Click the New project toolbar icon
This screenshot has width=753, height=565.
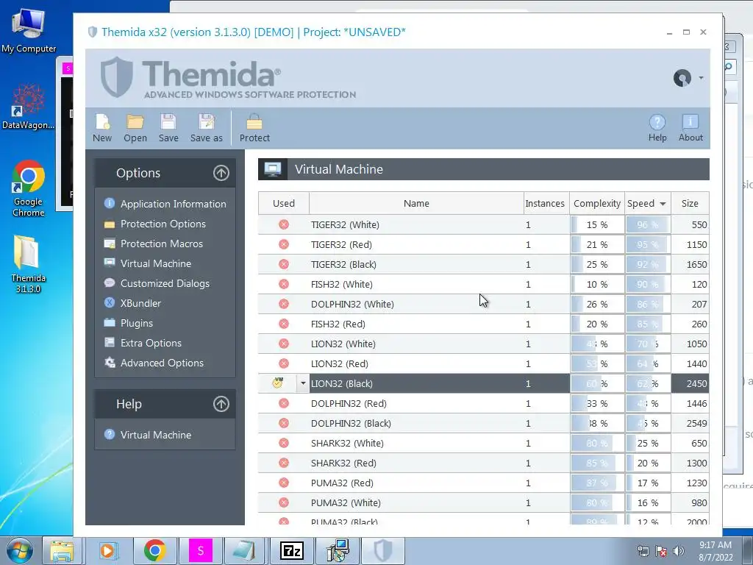102,122
